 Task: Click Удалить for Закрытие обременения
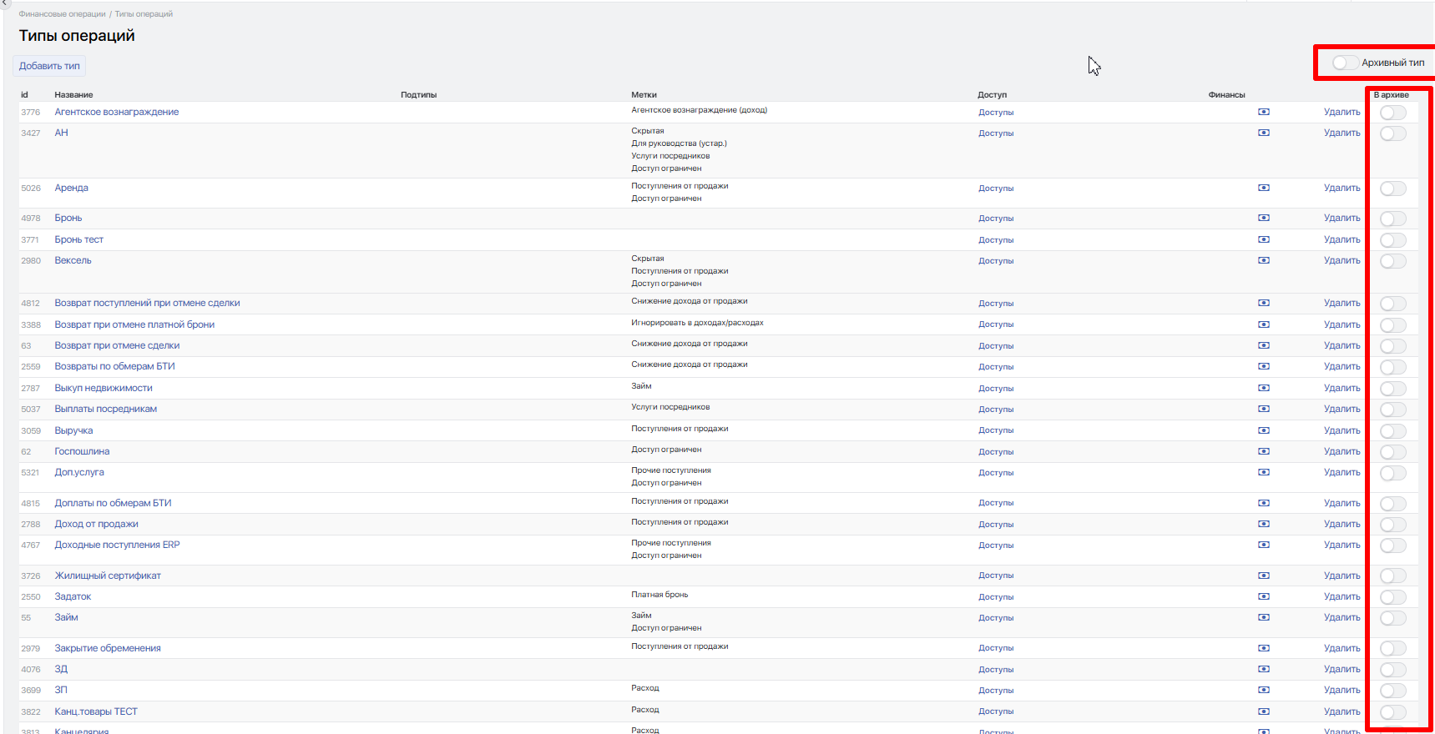(1342, 648)
